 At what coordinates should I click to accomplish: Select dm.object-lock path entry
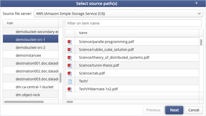(31, 94)
